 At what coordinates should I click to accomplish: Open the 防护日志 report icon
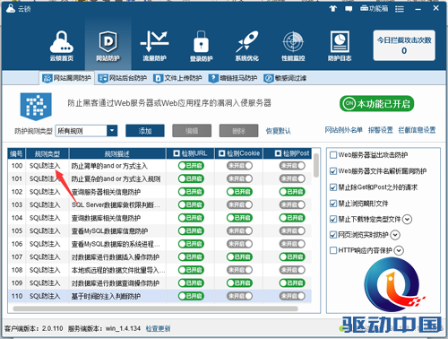click(x=340, y=46)
